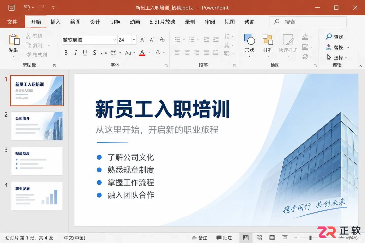The image size is (365, 243).
Task: Toggle text shadow S
Action: (95, 53)
